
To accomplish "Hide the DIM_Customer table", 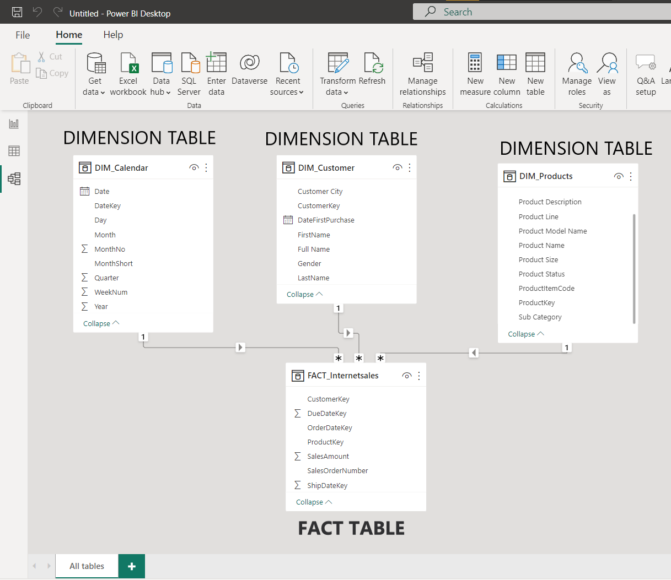I will point(398,167).
